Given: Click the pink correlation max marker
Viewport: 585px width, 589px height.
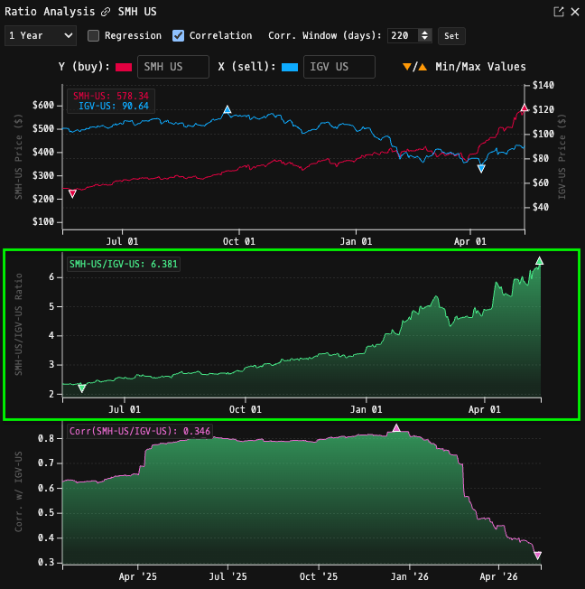Looking at the screenshot, I should coord(396,428).
